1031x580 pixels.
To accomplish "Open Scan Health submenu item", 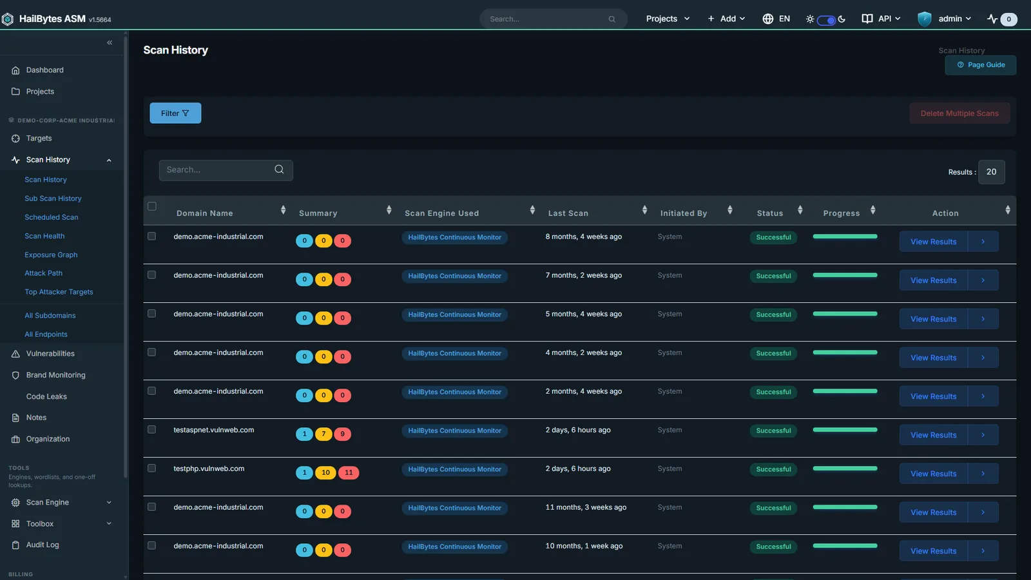I will click(44, 236).
